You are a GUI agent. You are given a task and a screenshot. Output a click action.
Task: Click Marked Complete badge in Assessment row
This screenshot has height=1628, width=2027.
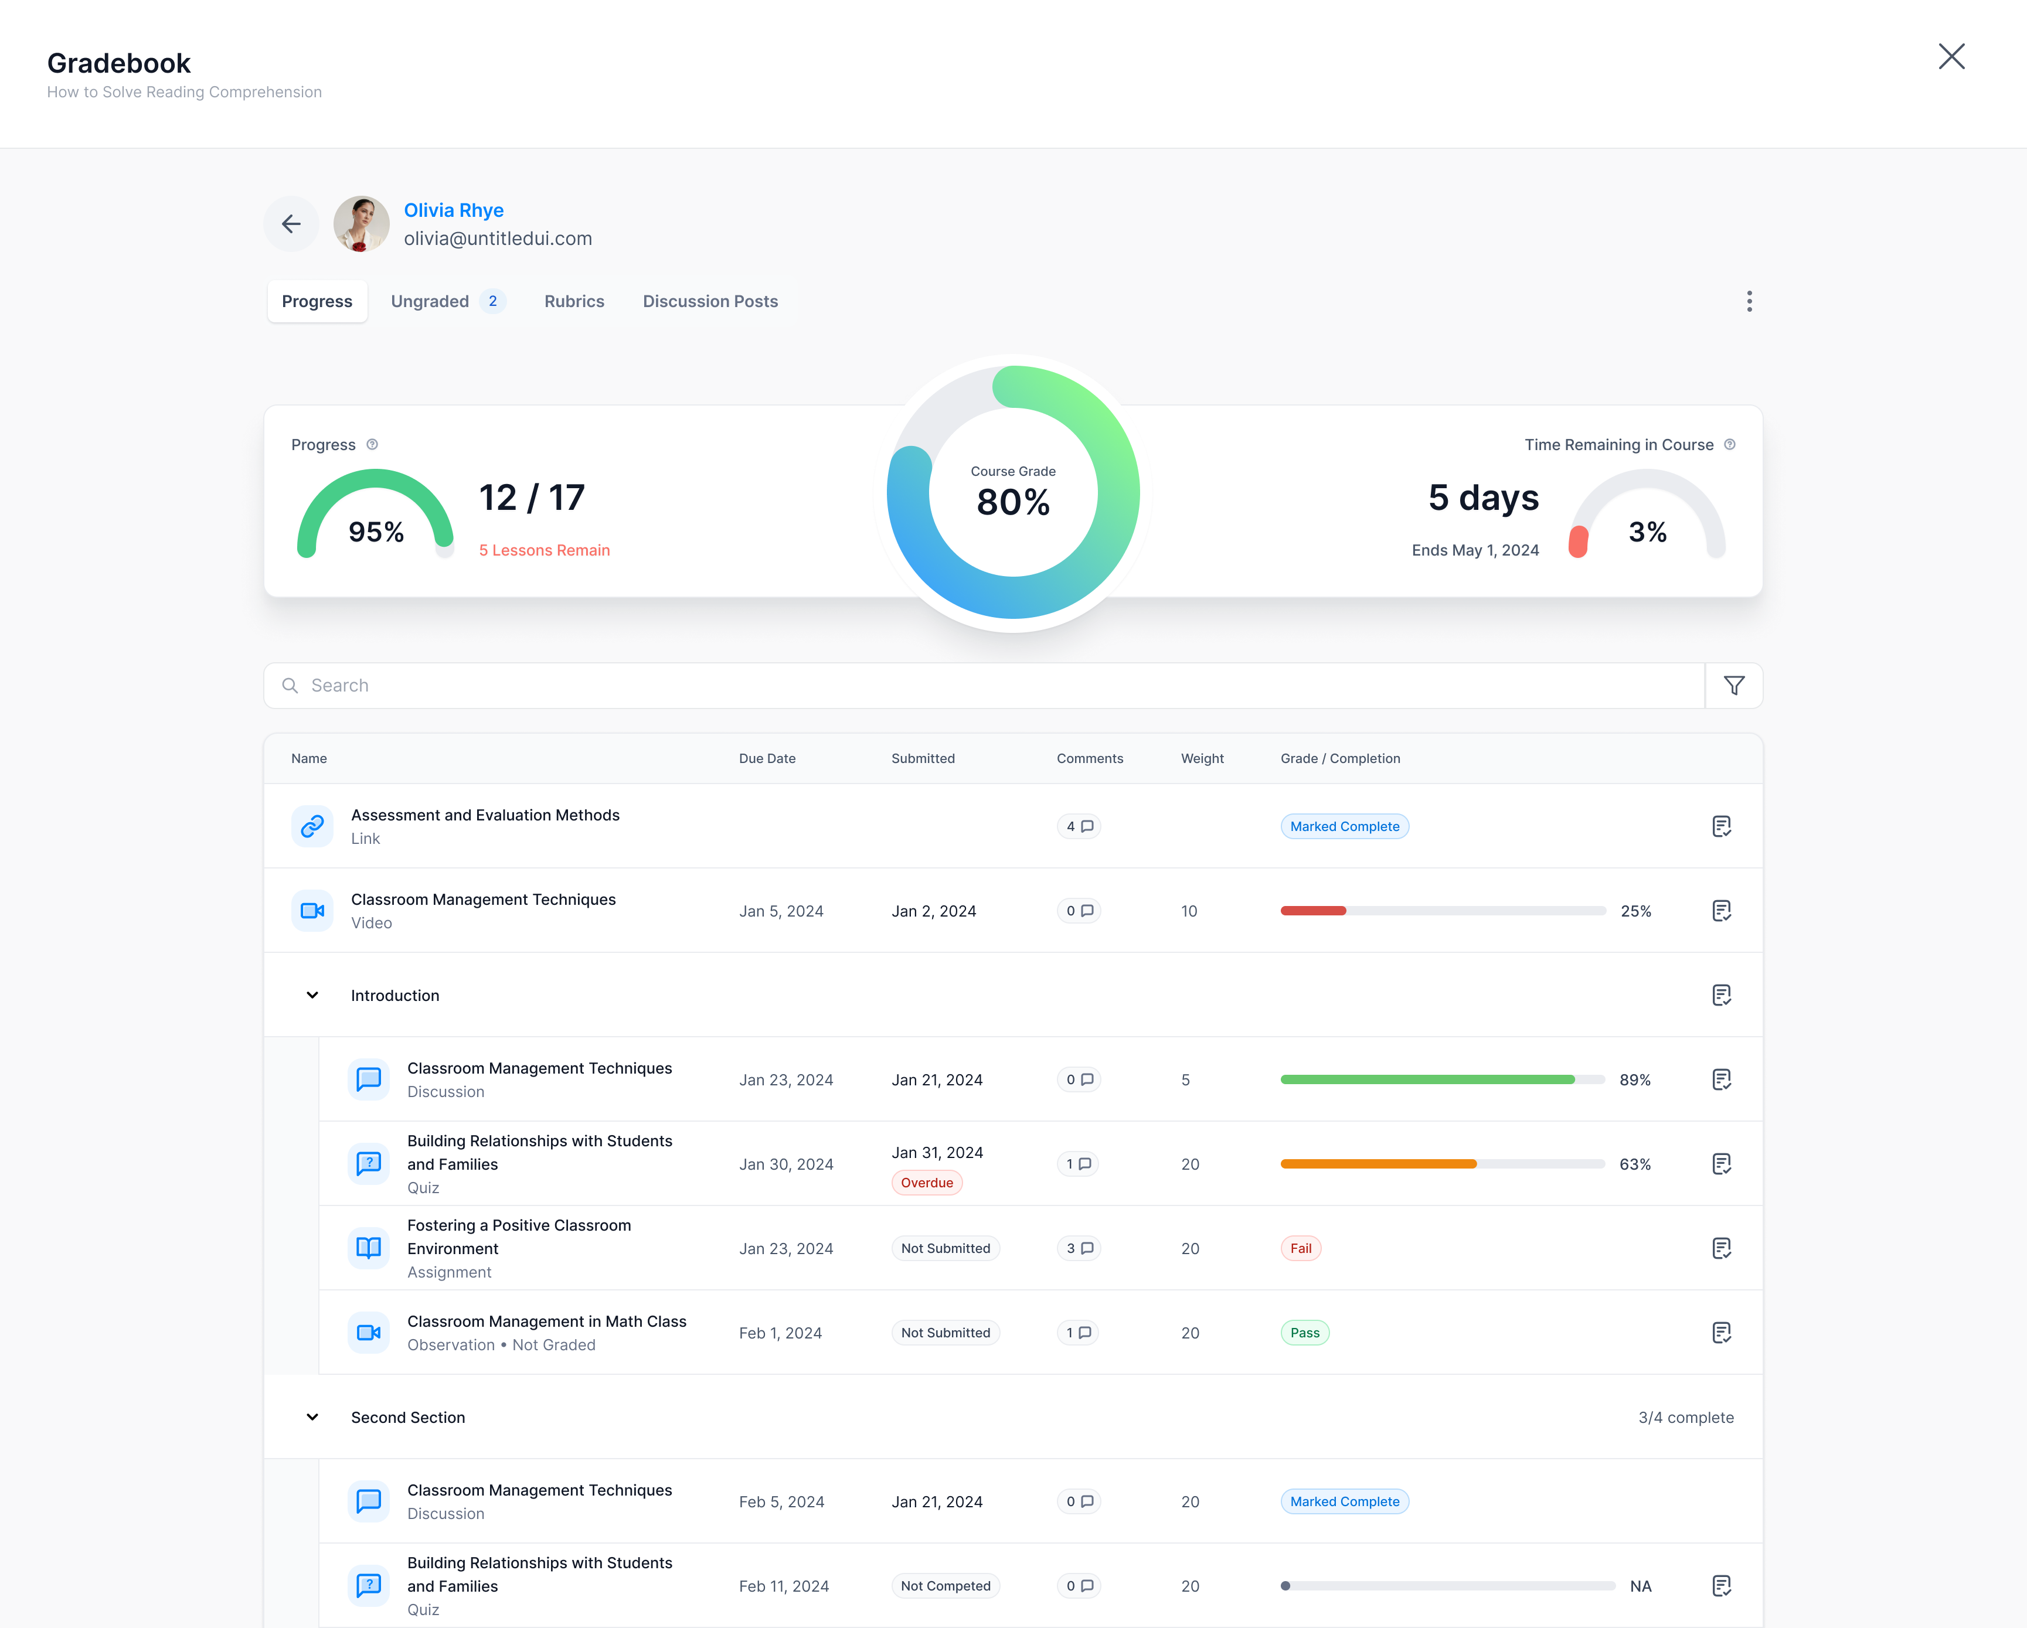pos(1345,826)
